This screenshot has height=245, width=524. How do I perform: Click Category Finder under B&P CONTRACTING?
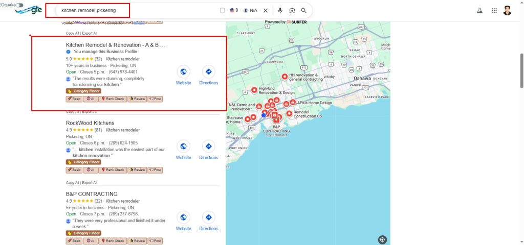[x=83, y=233]
